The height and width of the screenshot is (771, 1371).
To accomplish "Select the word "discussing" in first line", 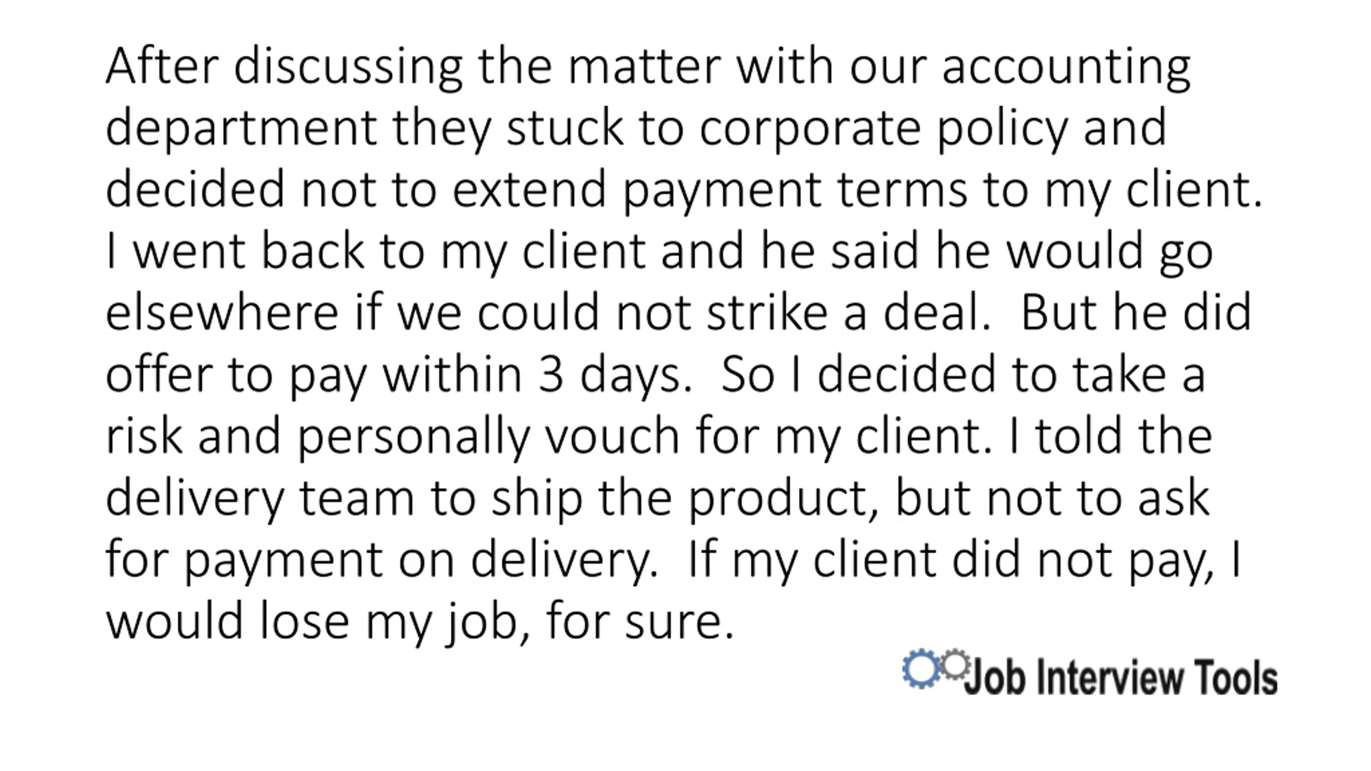I will pyautogui.click(x=348, y=67).
